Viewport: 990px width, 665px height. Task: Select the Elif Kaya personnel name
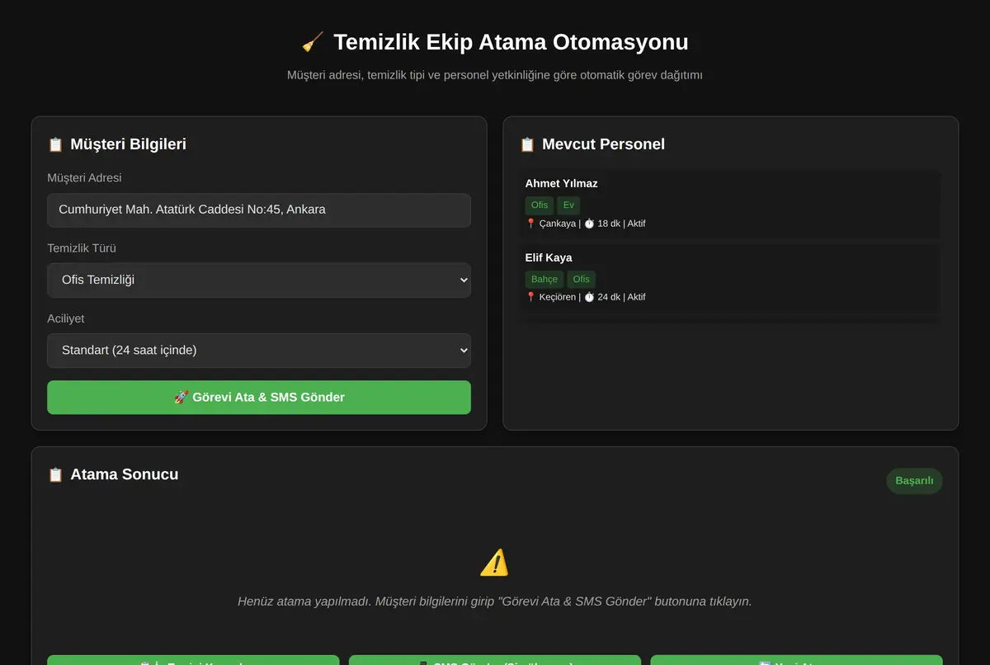(x=549, y=257)
